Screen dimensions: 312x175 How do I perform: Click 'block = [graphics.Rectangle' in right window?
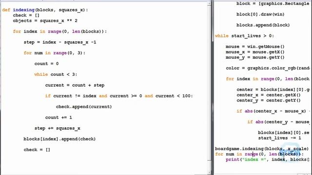click(273, 3)
